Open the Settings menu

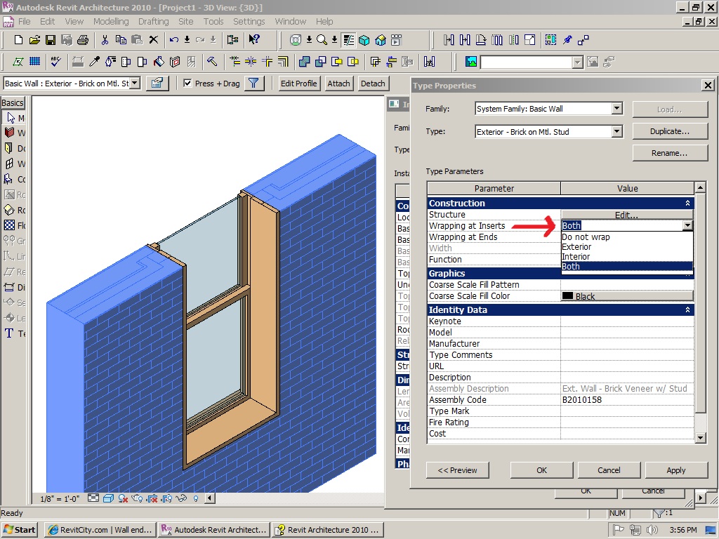(x=249, y=22)
